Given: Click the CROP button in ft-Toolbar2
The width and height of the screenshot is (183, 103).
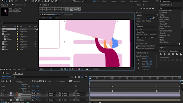Looking at the screenshot, I should (41, 9).
